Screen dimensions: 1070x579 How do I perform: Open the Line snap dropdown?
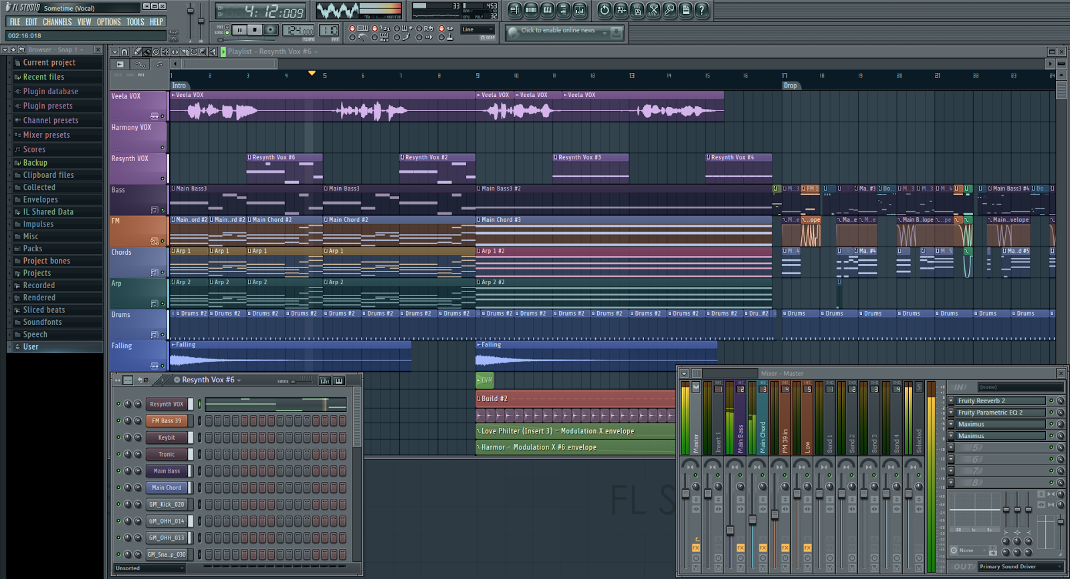click(478, 29)
